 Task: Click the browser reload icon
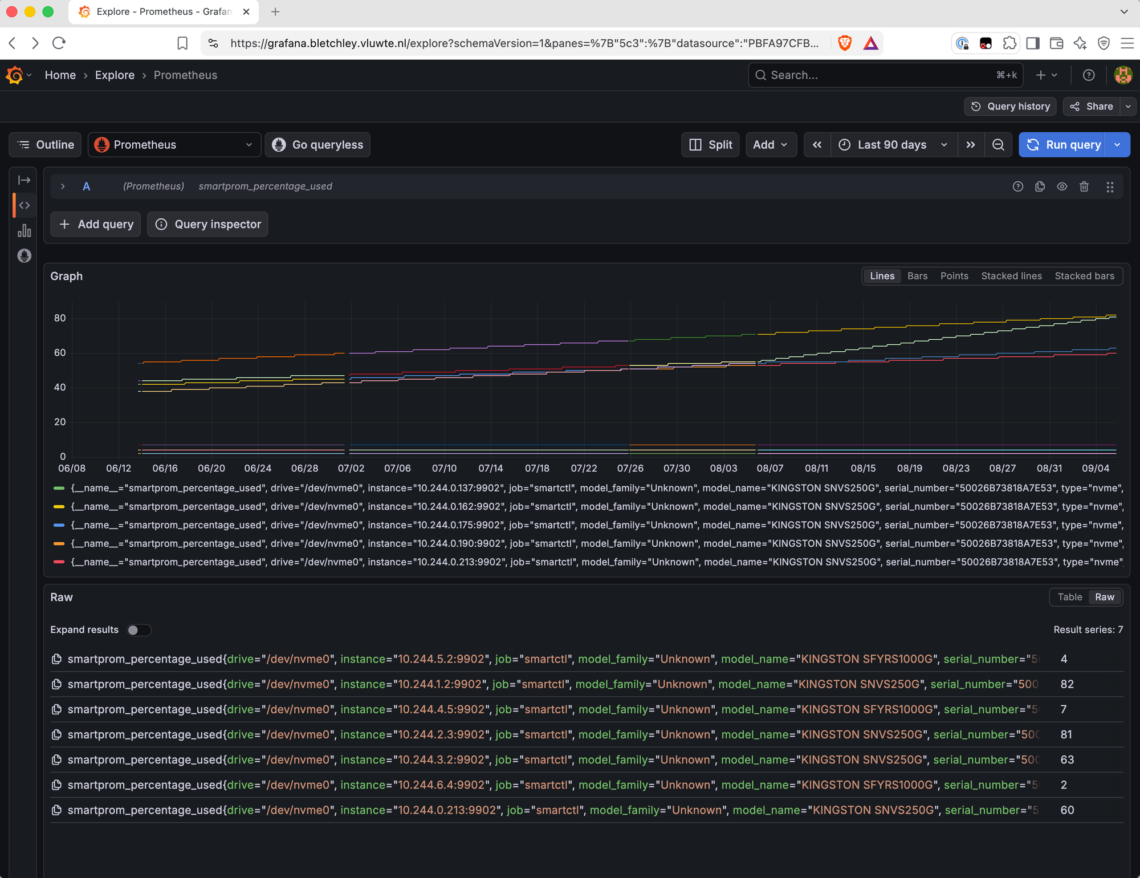pos(59,43)
